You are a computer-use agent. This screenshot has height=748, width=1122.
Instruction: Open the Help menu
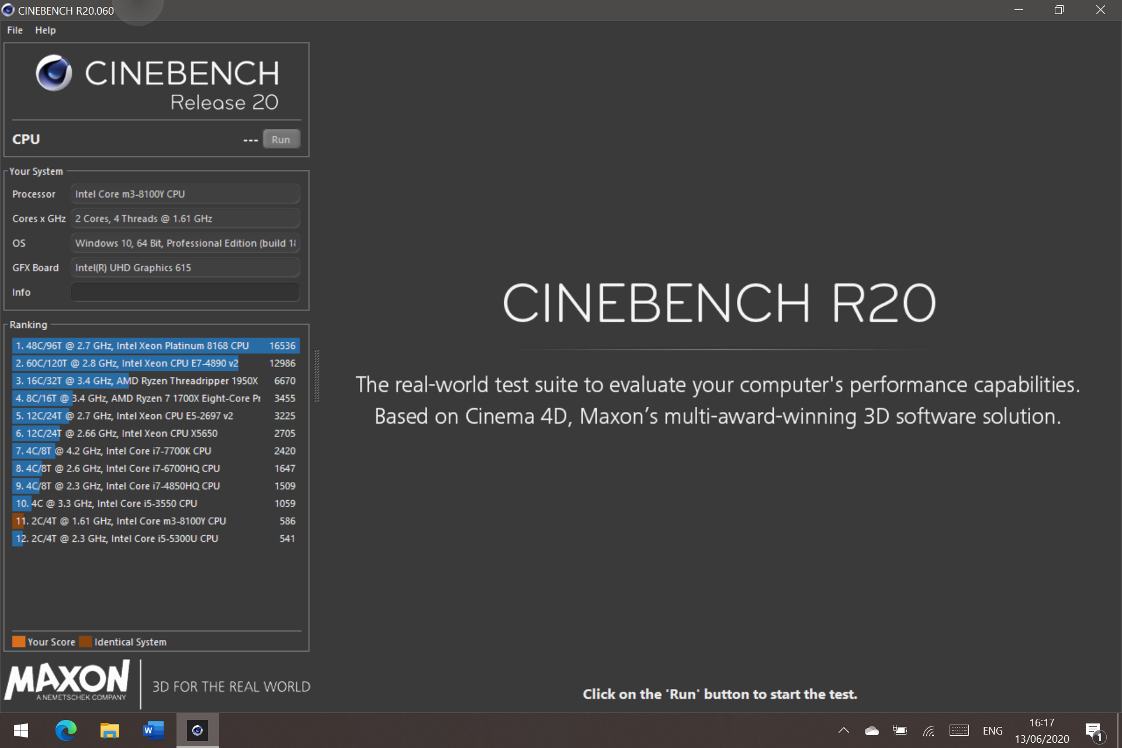[x=45, y=30]
